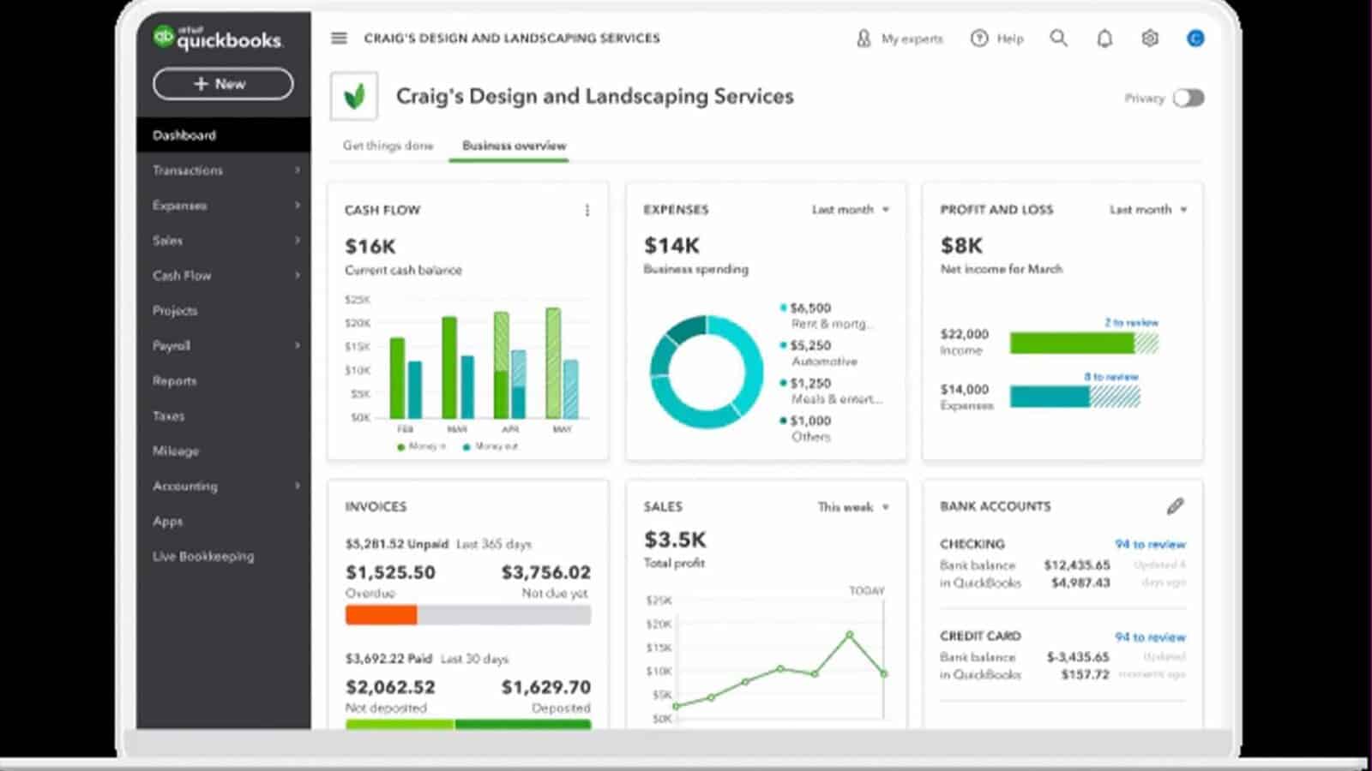Click the 8 to review expenses link
This screenshot has width=1372, height=771.
1111,377
